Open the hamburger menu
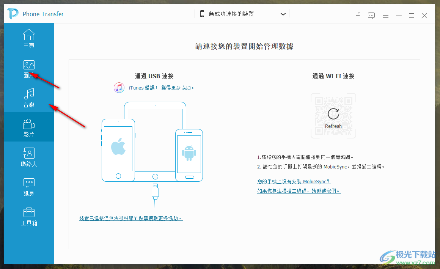This screenshot has height=269, width=440. point(385,16)
